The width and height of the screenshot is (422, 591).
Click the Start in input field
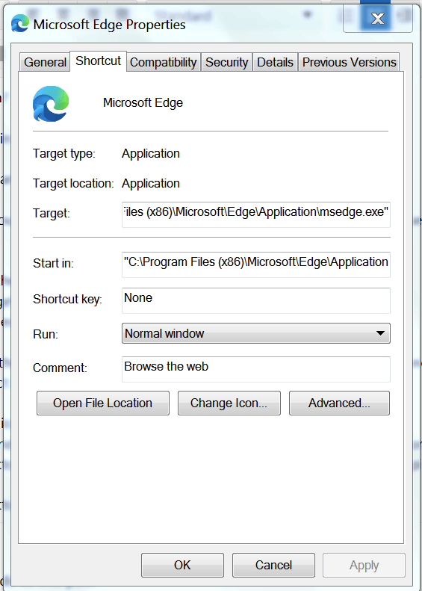pyautogui.click(x=256, y=264)
